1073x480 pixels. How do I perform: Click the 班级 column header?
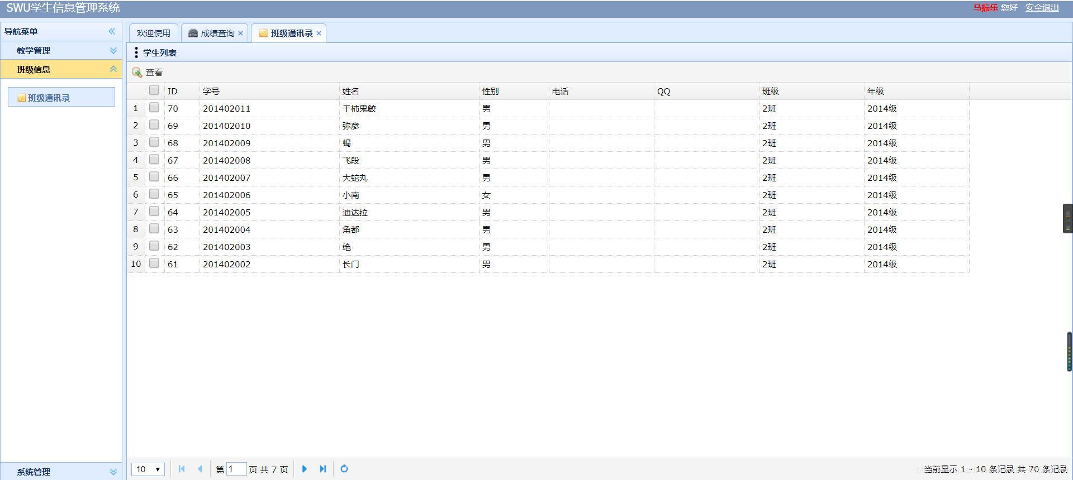(x=811, y=91)
